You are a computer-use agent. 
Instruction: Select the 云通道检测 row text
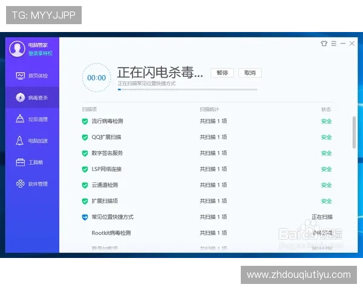(x=105, y=185)
